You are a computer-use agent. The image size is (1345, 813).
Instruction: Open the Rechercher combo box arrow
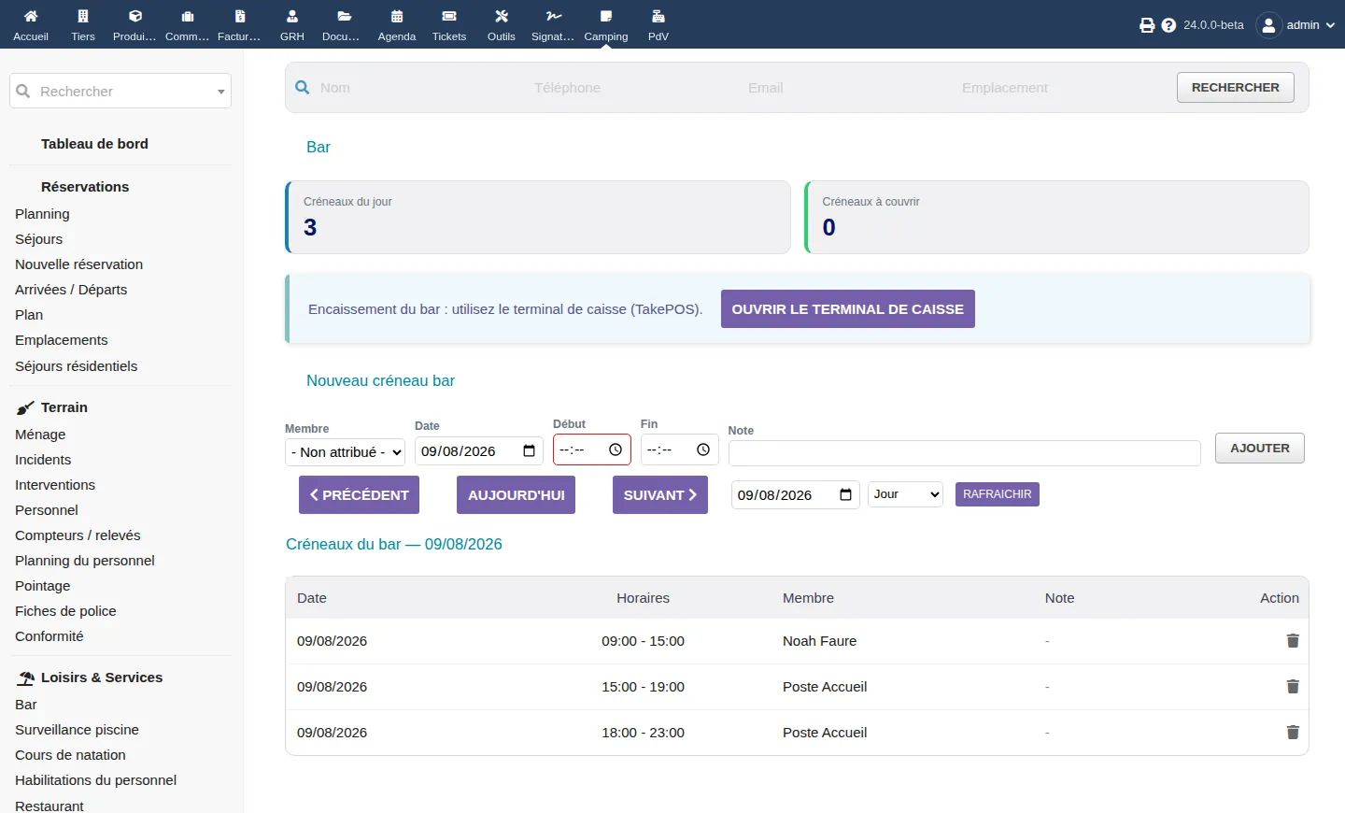click(x=221, y=92)
